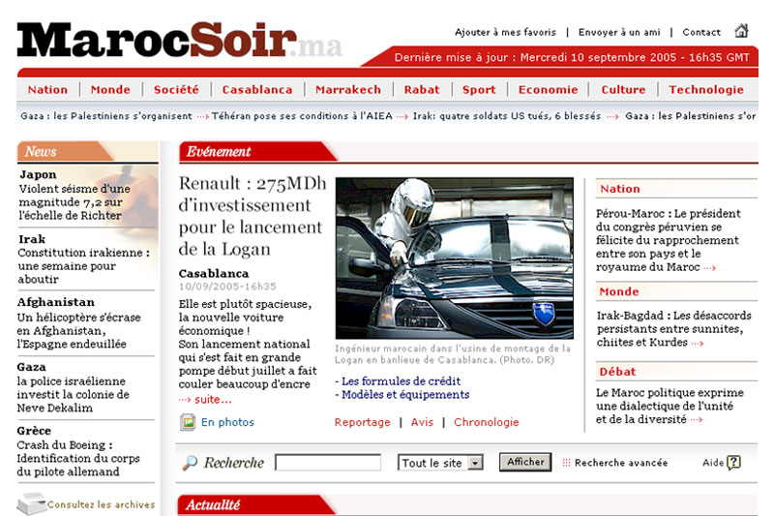Image resolution: width=774 pixels, height=516 pixels.
Task: Open the Economie section
Action: [x=548, y=89]
